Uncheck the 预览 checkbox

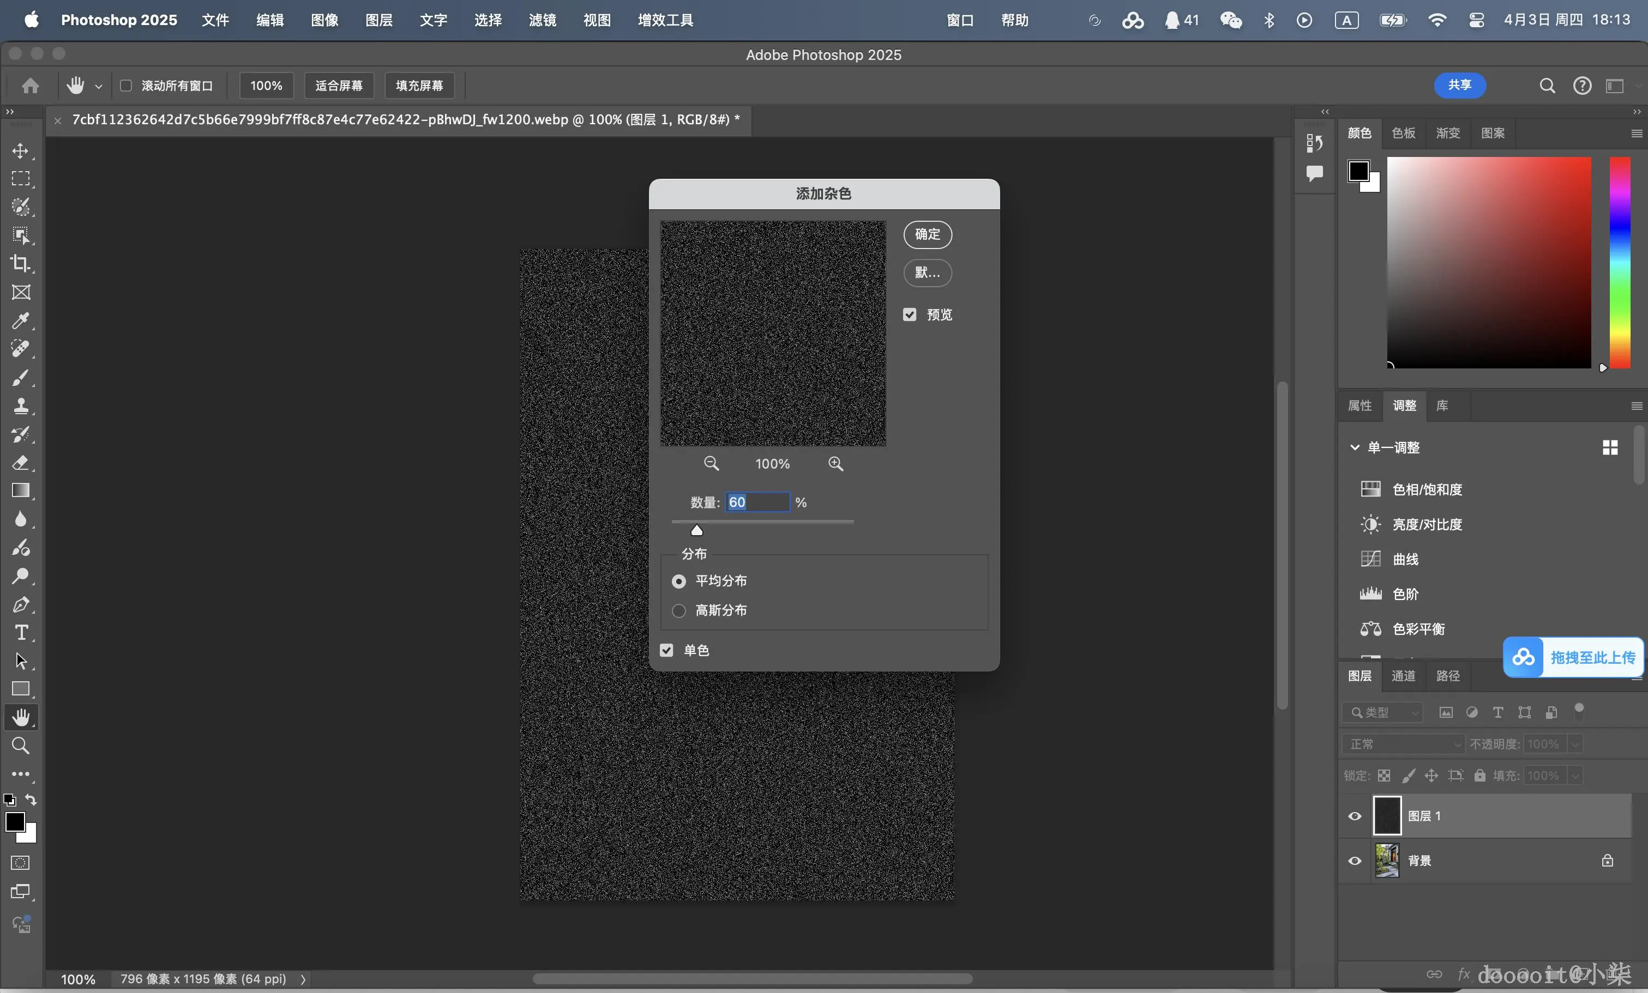910,314
